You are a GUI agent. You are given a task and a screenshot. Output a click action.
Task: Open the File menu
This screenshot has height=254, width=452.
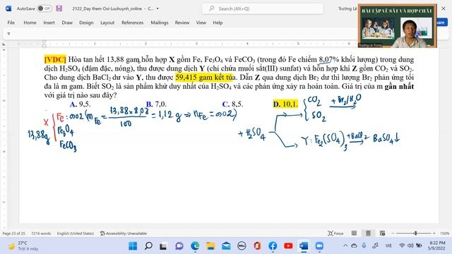(x=11, y=23)
